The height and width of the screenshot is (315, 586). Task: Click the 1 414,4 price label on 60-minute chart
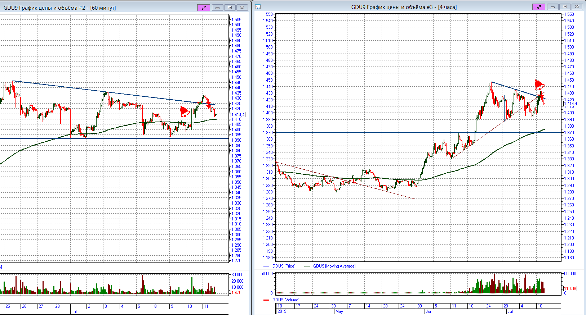click(238, 115)
